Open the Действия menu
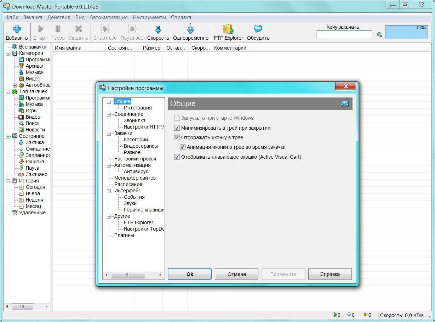This screenshot has height=322, width=435. point(59,17)
